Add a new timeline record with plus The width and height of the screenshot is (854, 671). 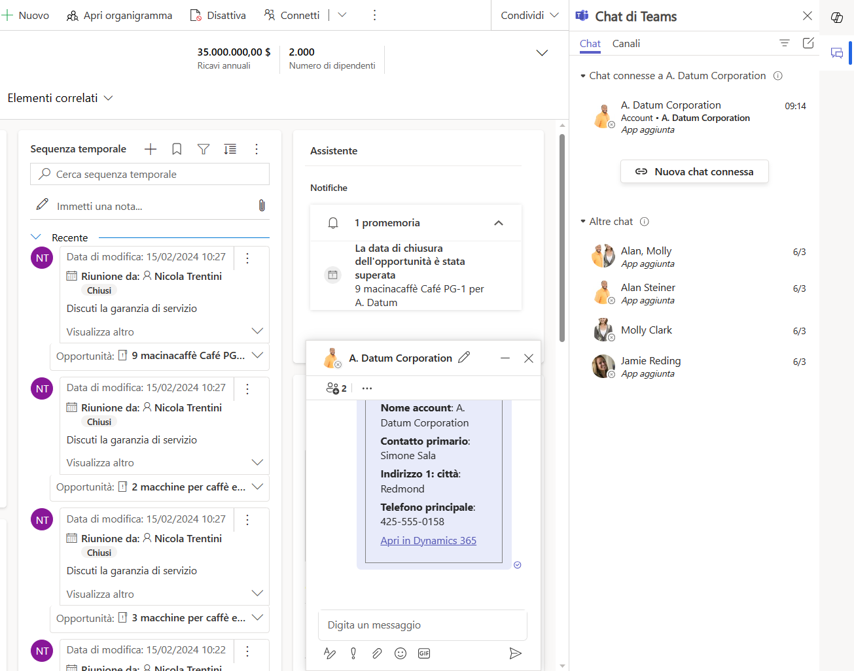pos(151,149)
